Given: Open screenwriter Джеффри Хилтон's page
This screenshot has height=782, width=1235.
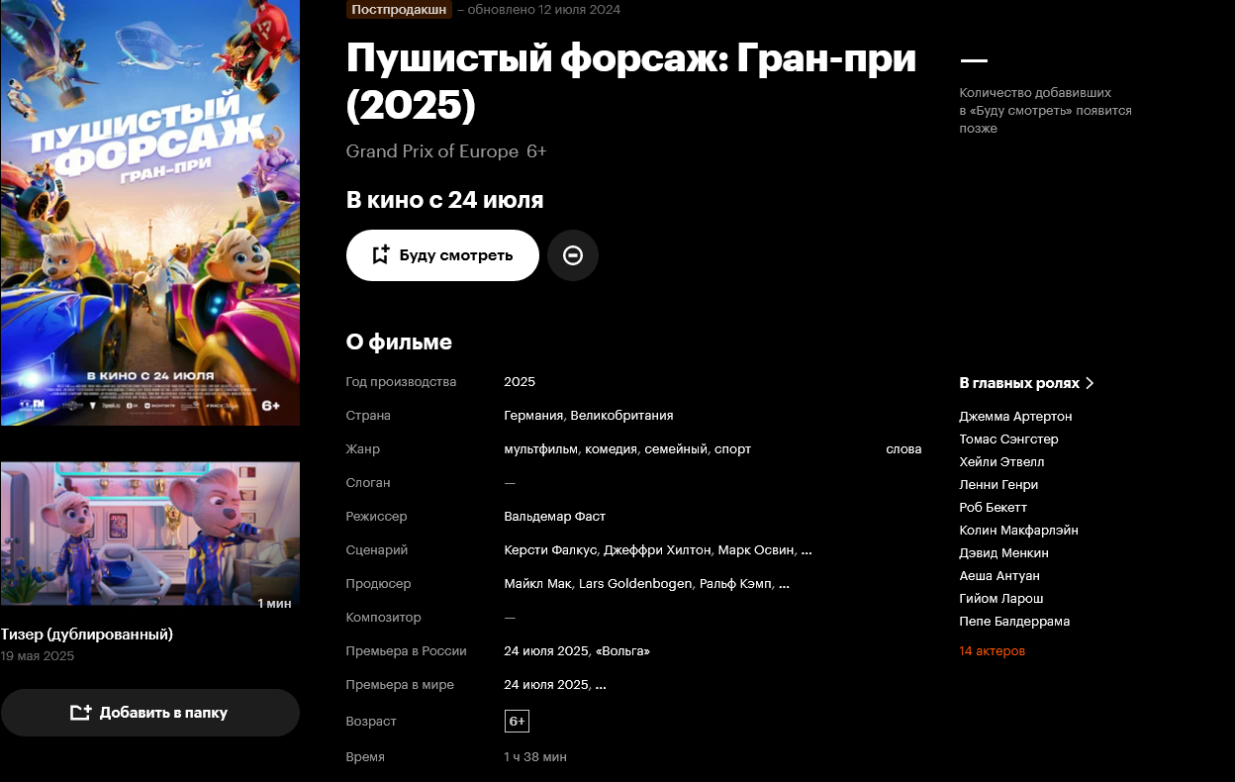Looking at the screenshot, I should pyautogui.click(x=657, y=550).
